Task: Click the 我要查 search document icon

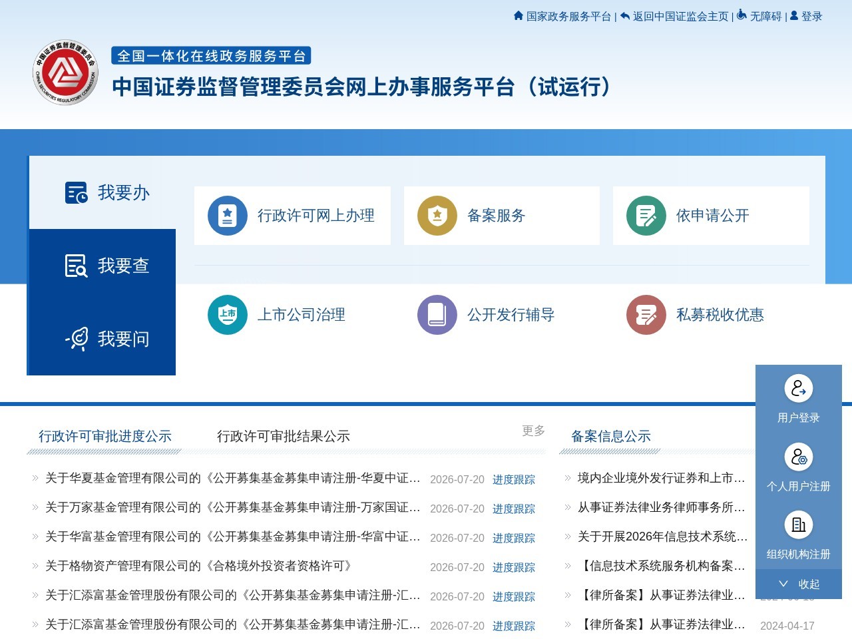Action: pos(77,266)
